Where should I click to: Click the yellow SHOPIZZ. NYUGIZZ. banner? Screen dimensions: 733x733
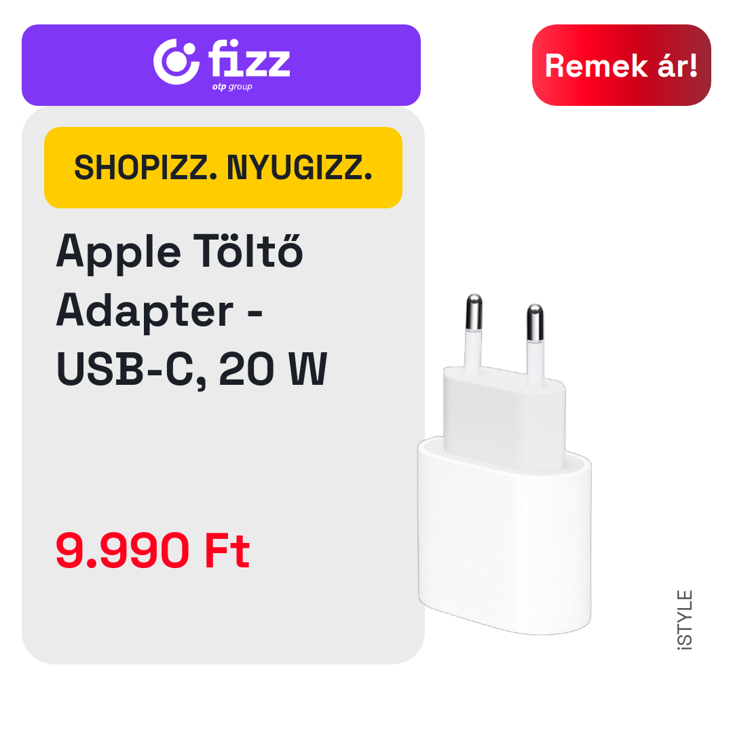[x=223, y=168]
